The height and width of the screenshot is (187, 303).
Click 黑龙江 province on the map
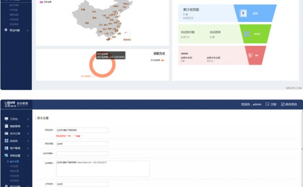126,4
